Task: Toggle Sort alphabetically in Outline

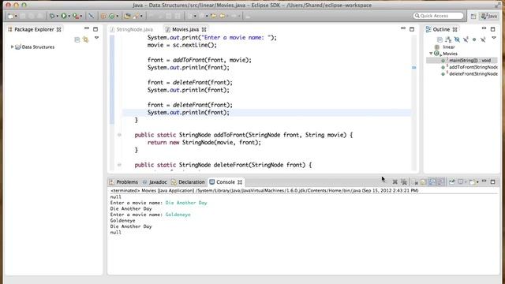Action: (x=448, y=39)
